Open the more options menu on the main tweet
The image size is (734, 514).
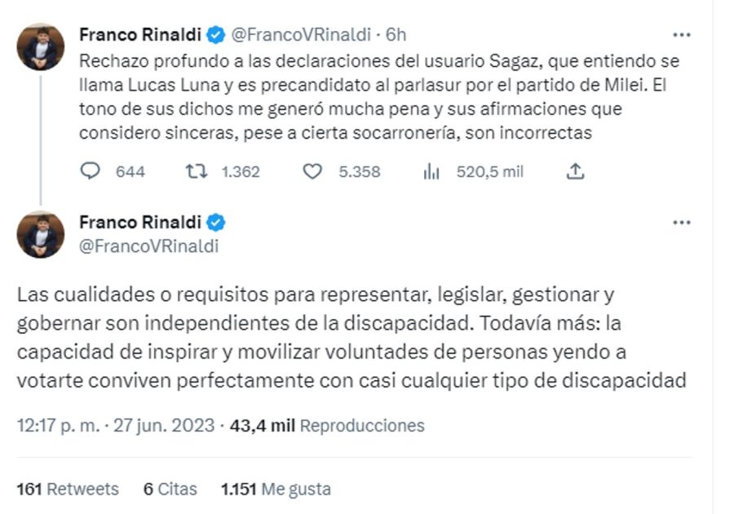680,224
